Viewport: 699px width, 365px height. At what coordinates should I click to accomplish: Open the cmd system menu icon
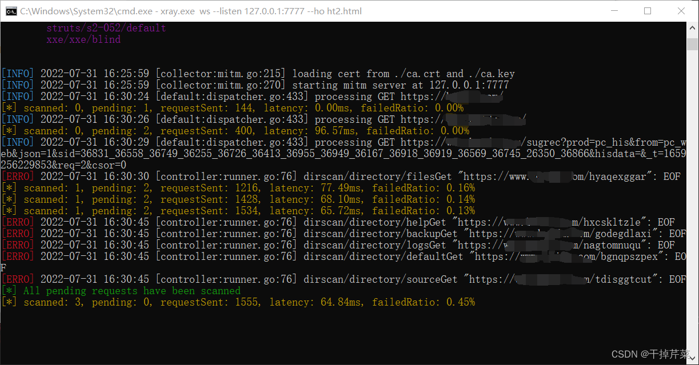click(x=10, y=11)
